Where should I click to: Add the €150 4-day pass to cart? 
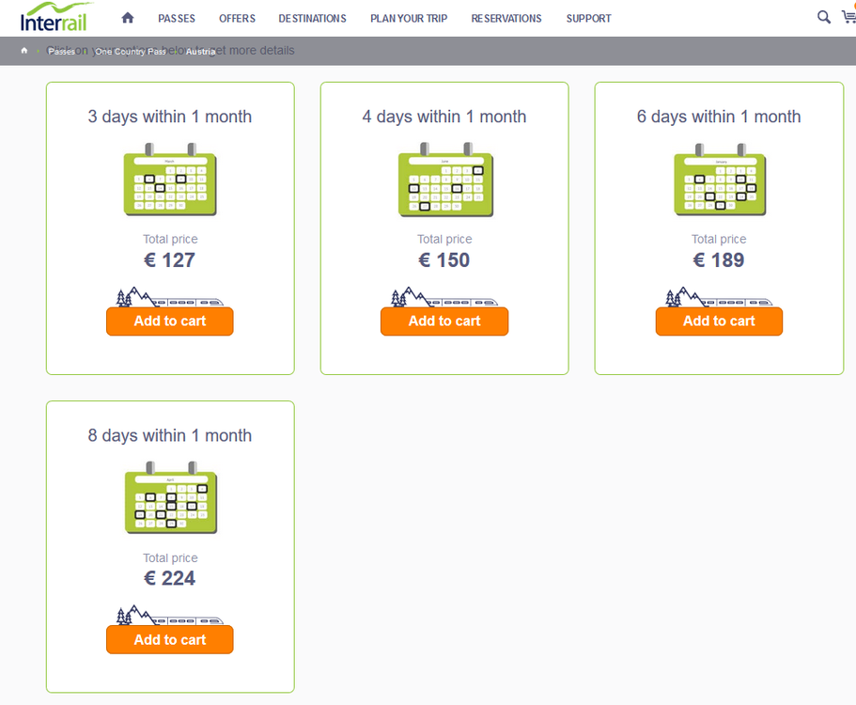444,321
